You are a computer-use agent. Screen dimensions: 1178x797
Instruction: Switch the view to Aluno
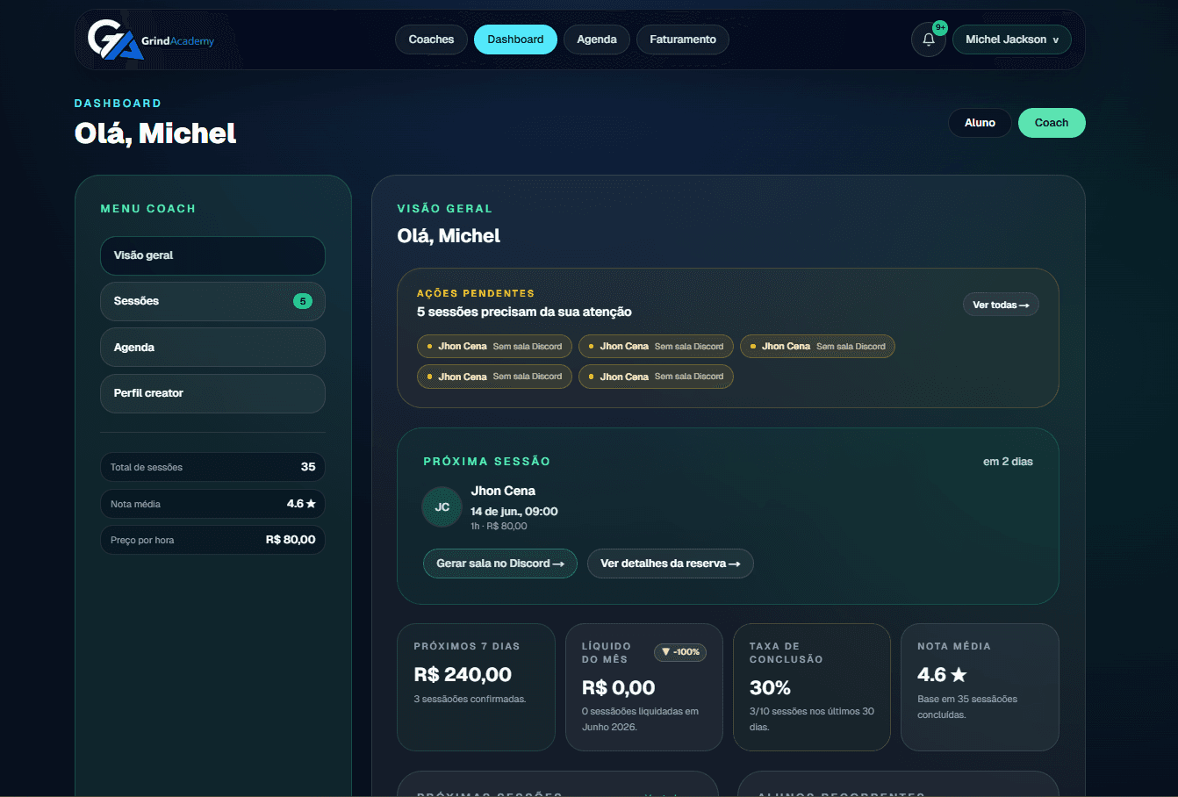tap(980, 123)
